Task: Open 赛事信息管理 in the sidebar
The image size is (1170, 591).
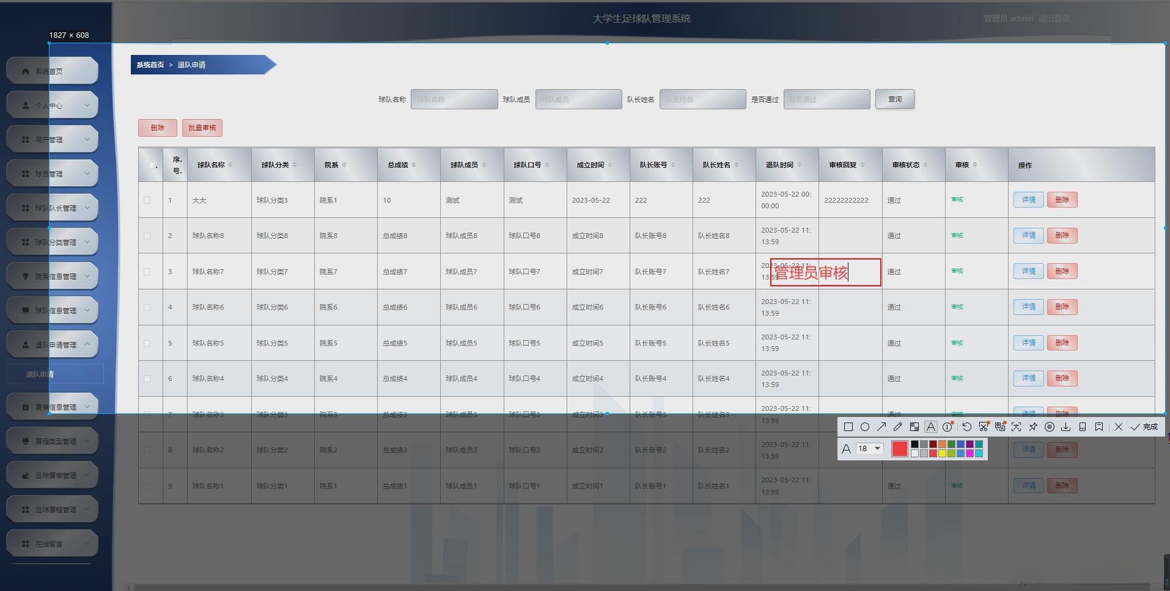Action: point(52,407)
